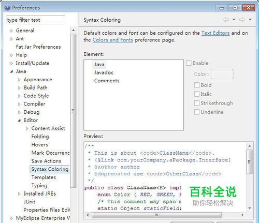Viewport: 259px width, 223px height.
Task: Select the Folding preference page
Action: (x=40, y=137)
